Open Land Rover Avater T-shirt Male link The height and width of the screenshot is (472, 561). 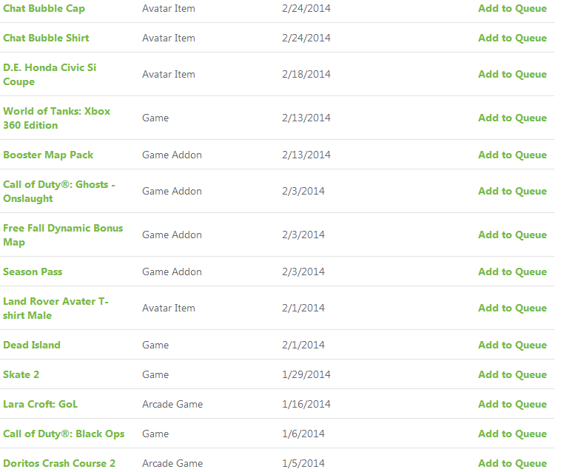tap(56, 309)
